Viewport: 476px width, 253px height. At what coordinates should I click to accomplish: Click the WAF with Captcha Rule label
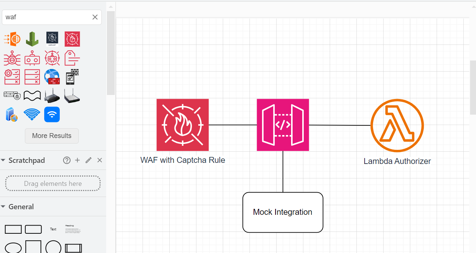click(183, 160)
